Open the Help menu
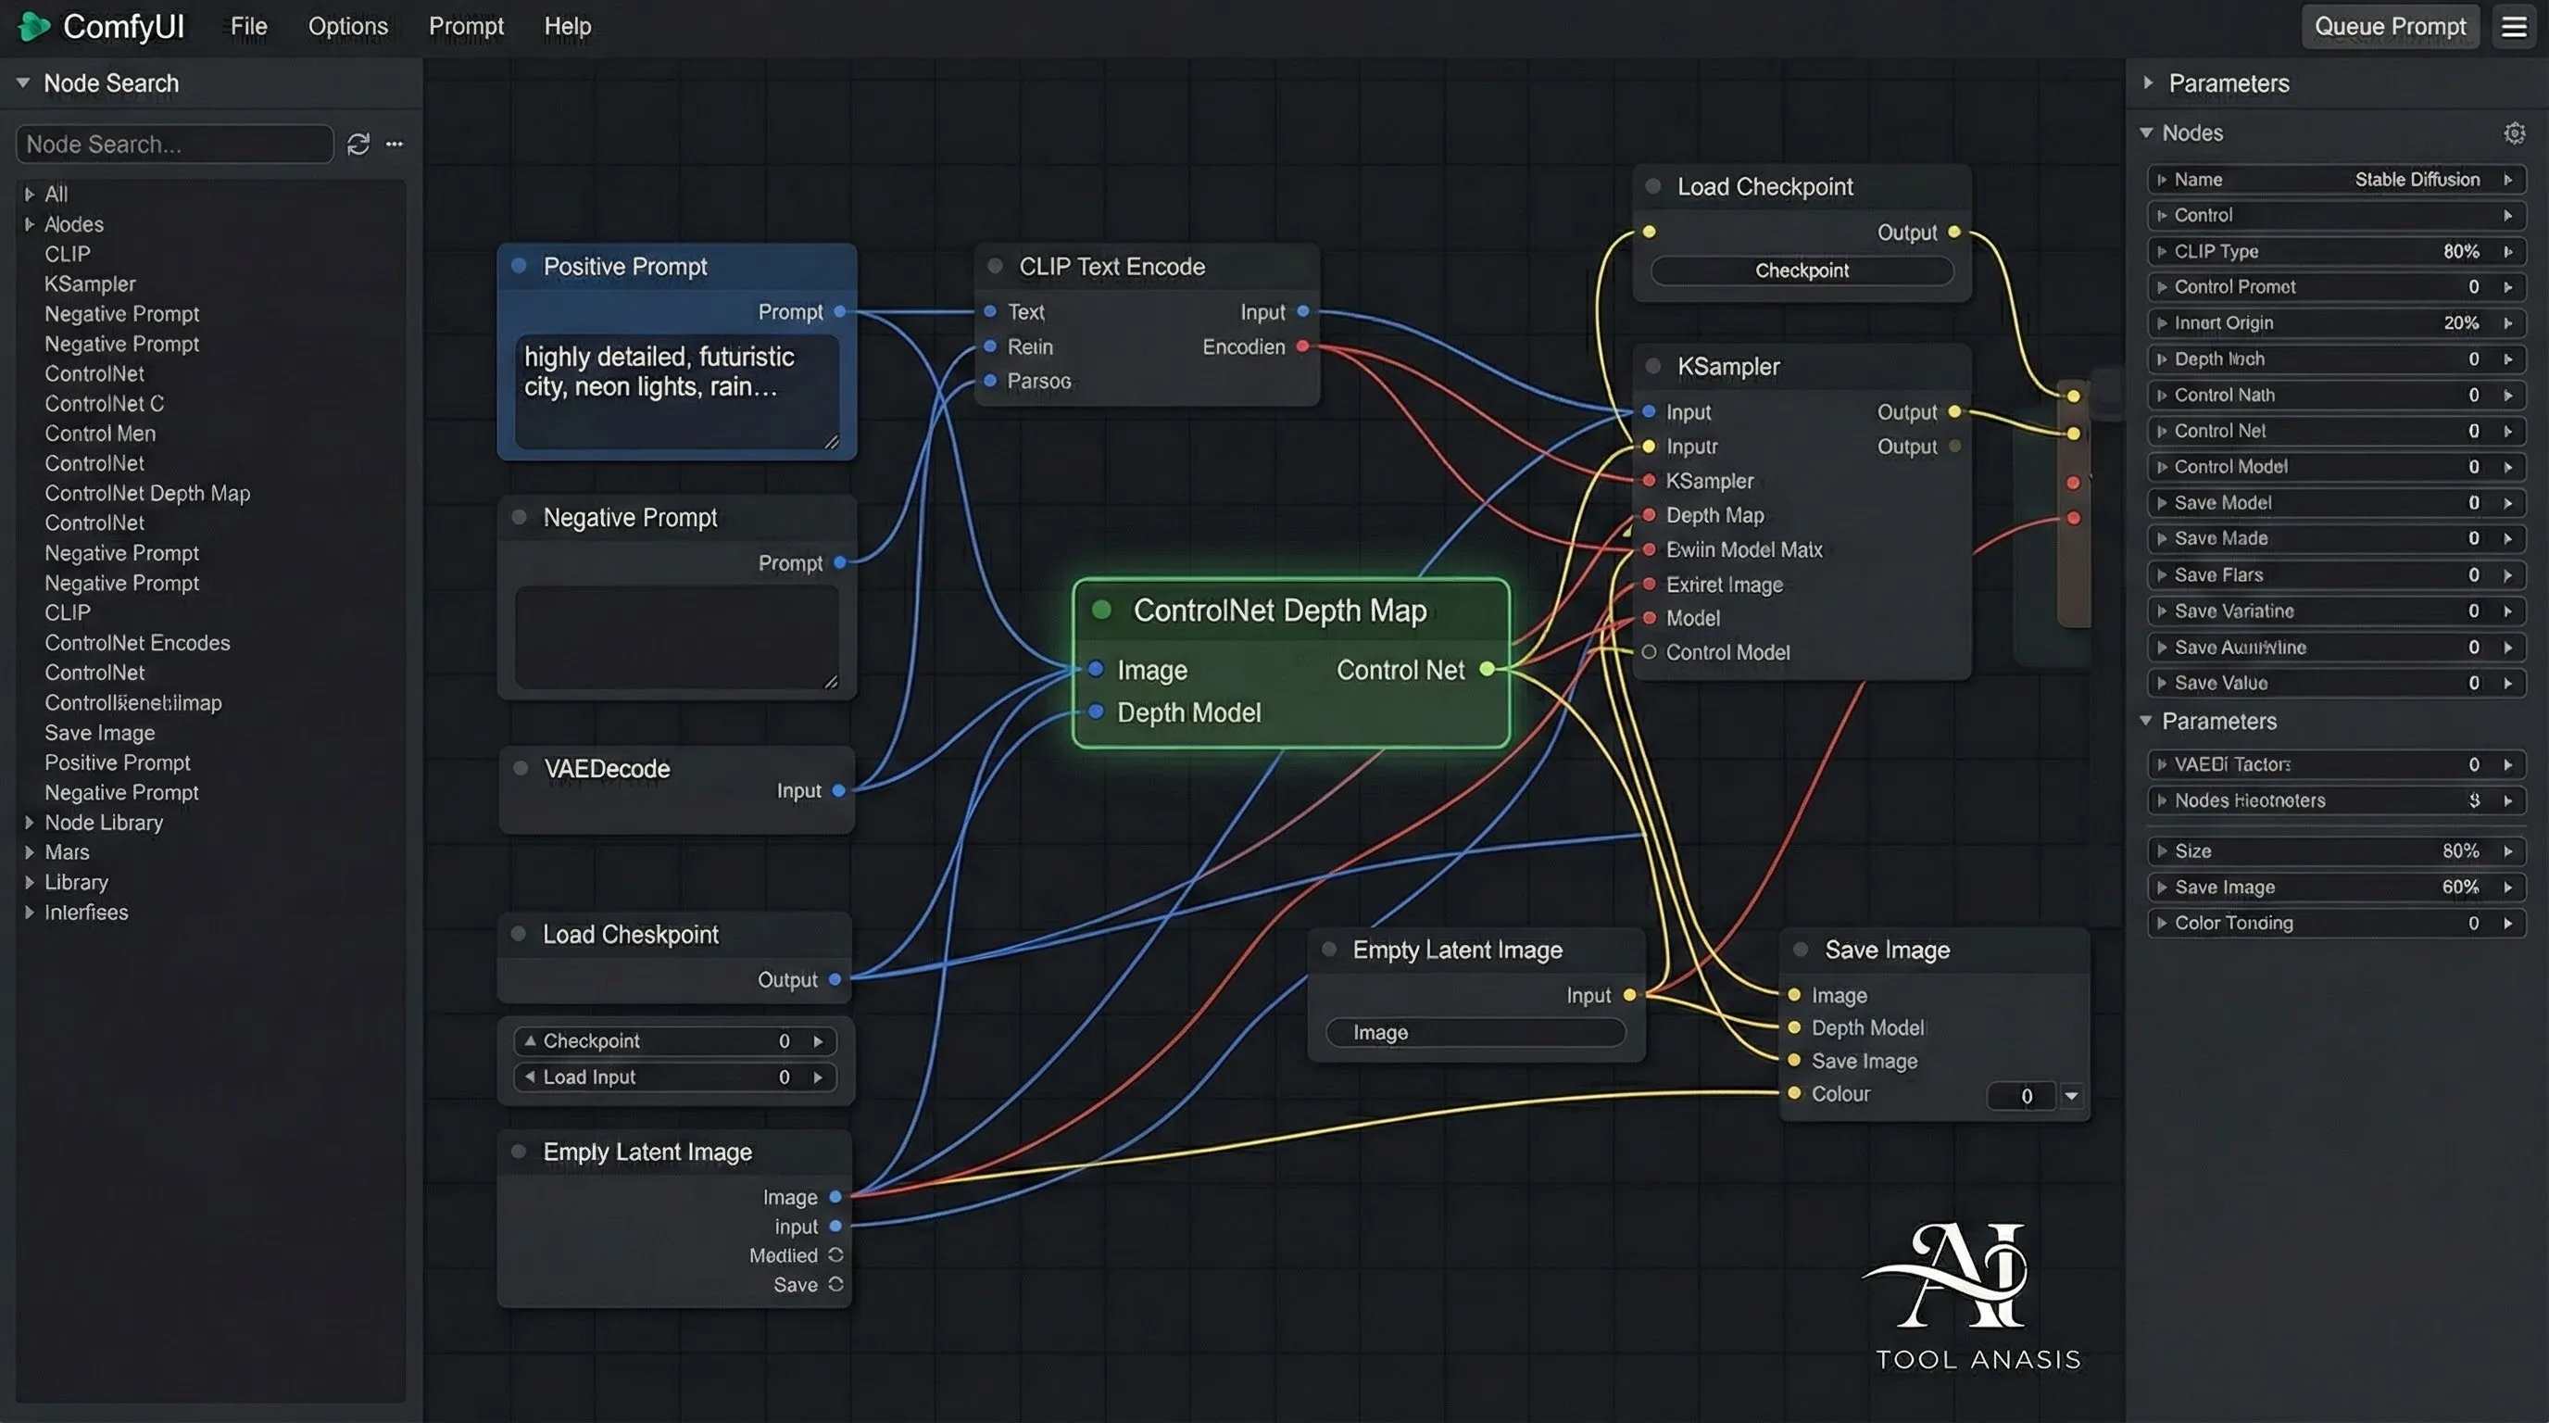Viewport: 2549px width, 1423px height. point(567,27)
